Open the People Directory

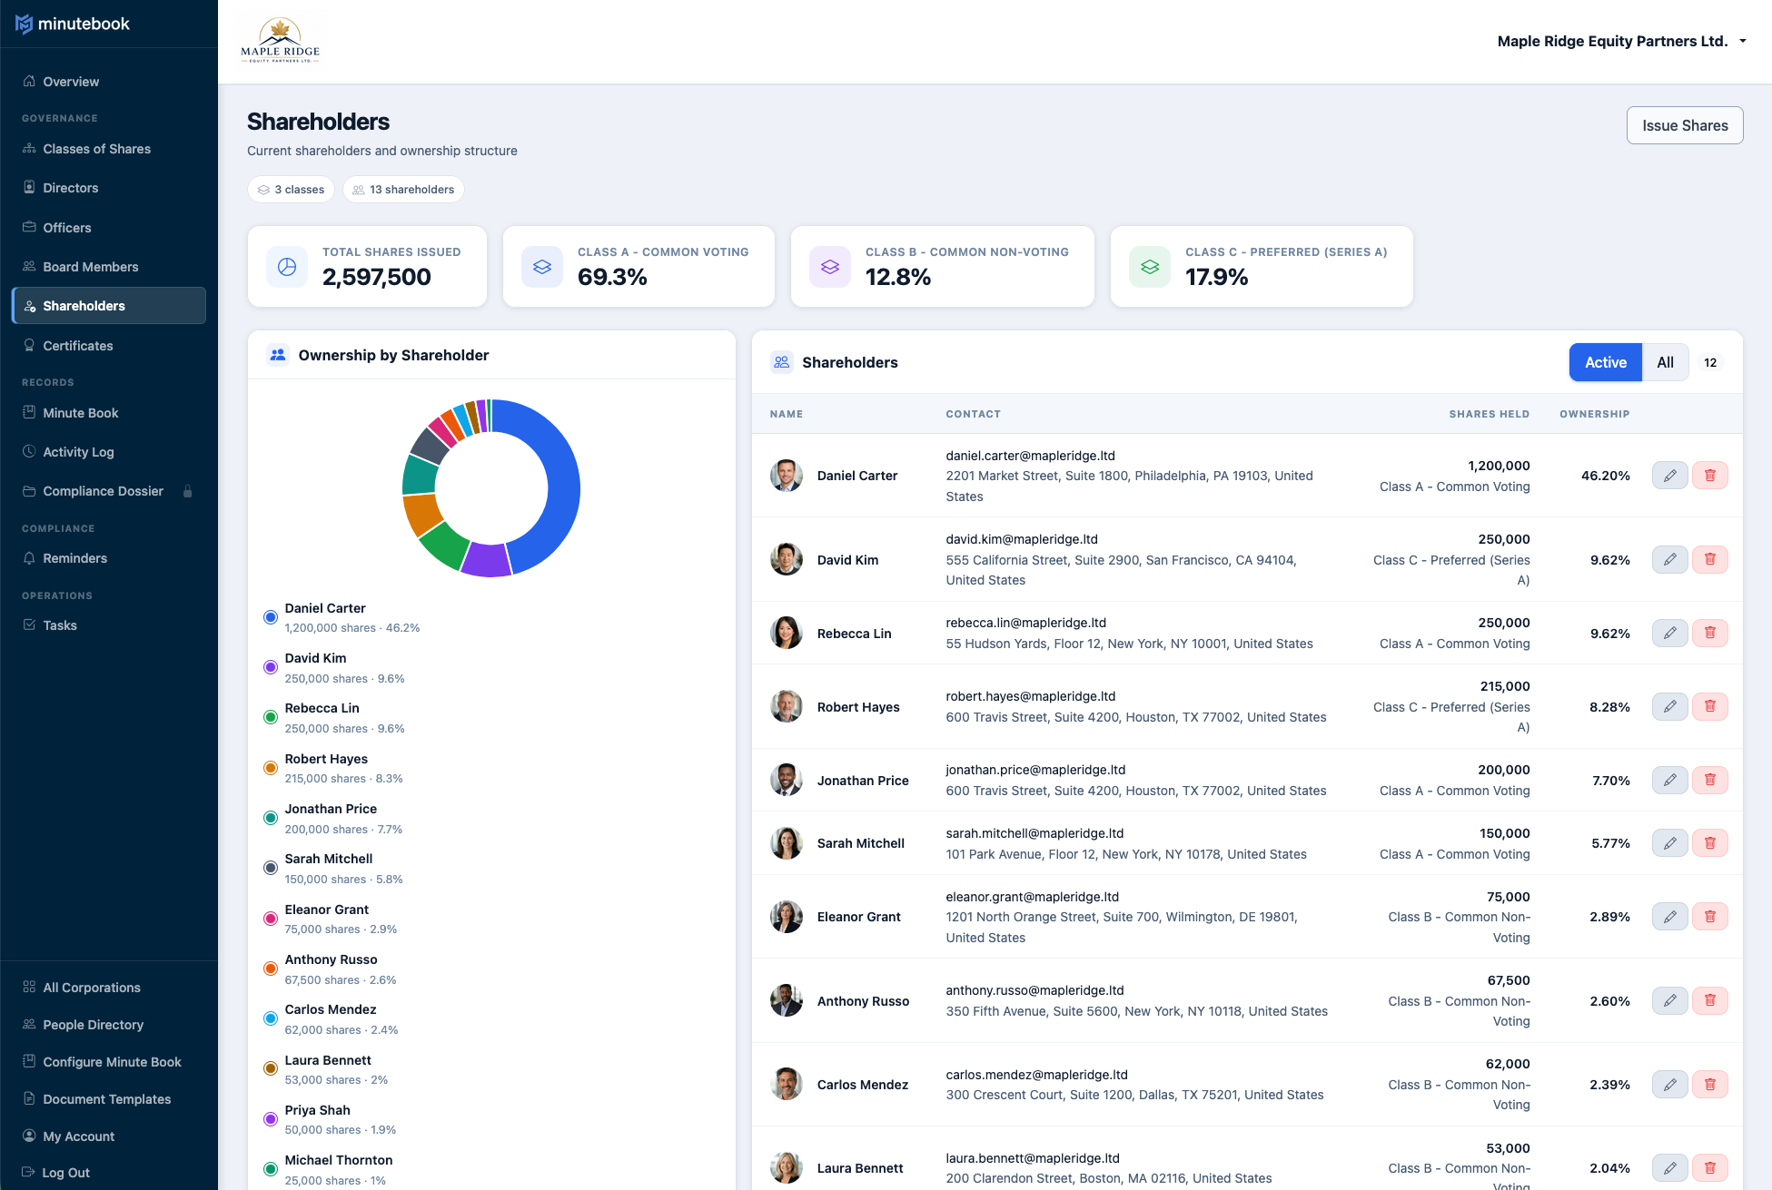(x=94, y=1025)
